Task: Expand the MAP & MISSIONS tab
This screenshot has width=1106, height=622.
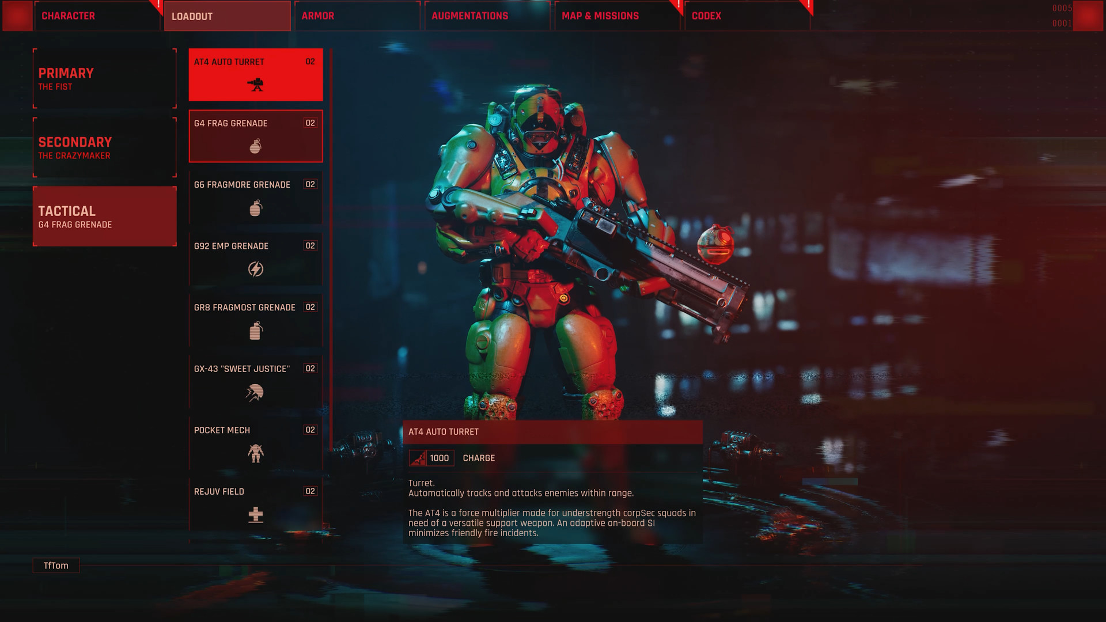Action: pyautogui.click(x=599, y=16)
